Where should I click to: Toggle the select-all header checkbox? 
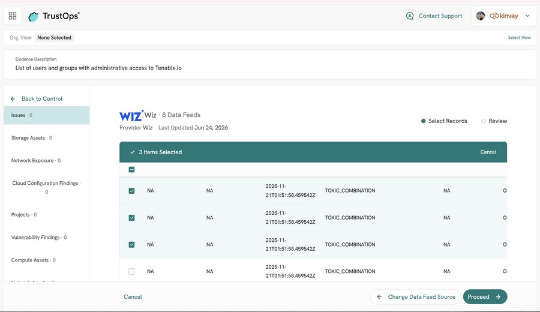pos(131,169)
